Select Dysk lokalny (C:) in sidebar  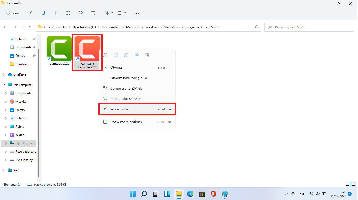click(x=19, y=143)
